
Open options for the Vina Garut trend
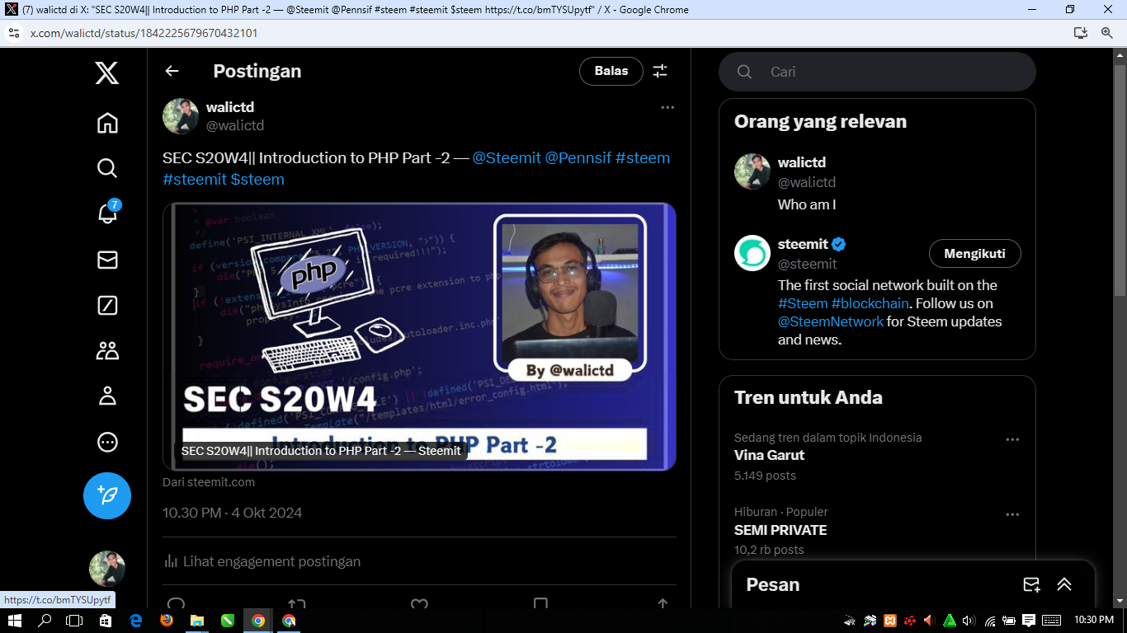(1012, 439)
